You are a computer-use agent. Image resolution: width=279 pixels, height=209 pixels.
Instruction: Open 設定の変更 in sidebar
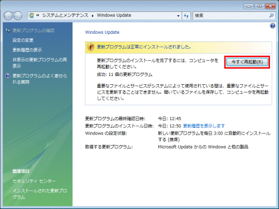pos(23,40)
